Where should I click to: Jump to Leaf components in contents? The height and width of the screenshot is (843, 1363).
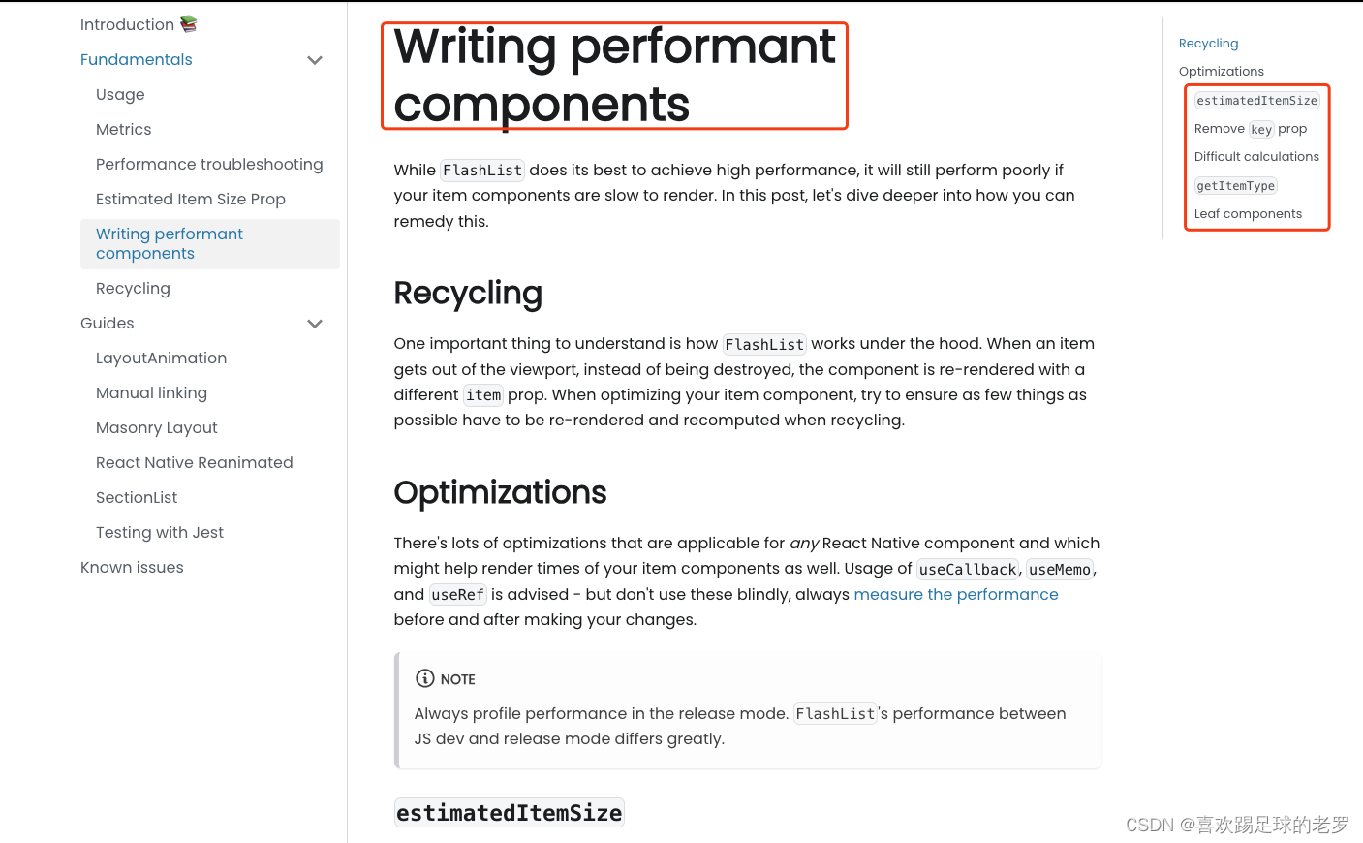coord(1248,214)
